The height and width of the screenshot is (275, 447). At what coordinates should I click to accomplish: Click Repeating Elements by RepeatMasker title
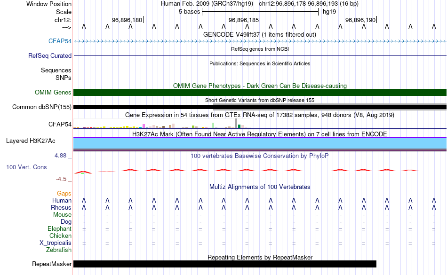coord(260,257)
